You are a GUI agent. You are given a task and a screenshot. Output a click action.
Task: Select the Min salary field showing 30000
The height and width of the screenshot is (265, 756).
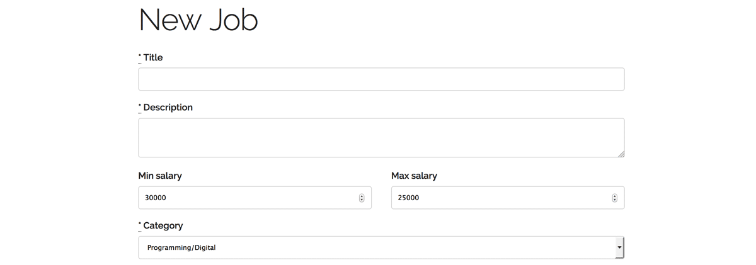255,198
